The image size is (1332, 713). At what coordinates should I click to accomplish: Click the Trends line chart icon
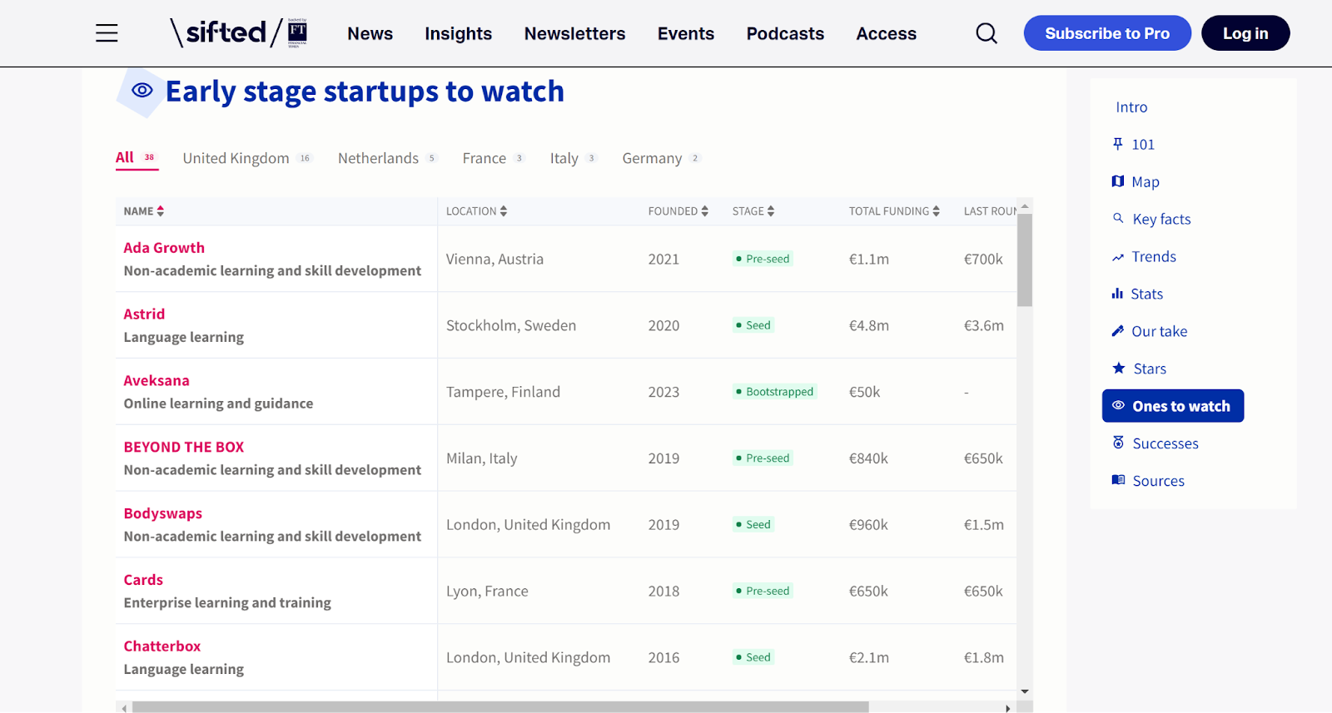point(1118,257)
